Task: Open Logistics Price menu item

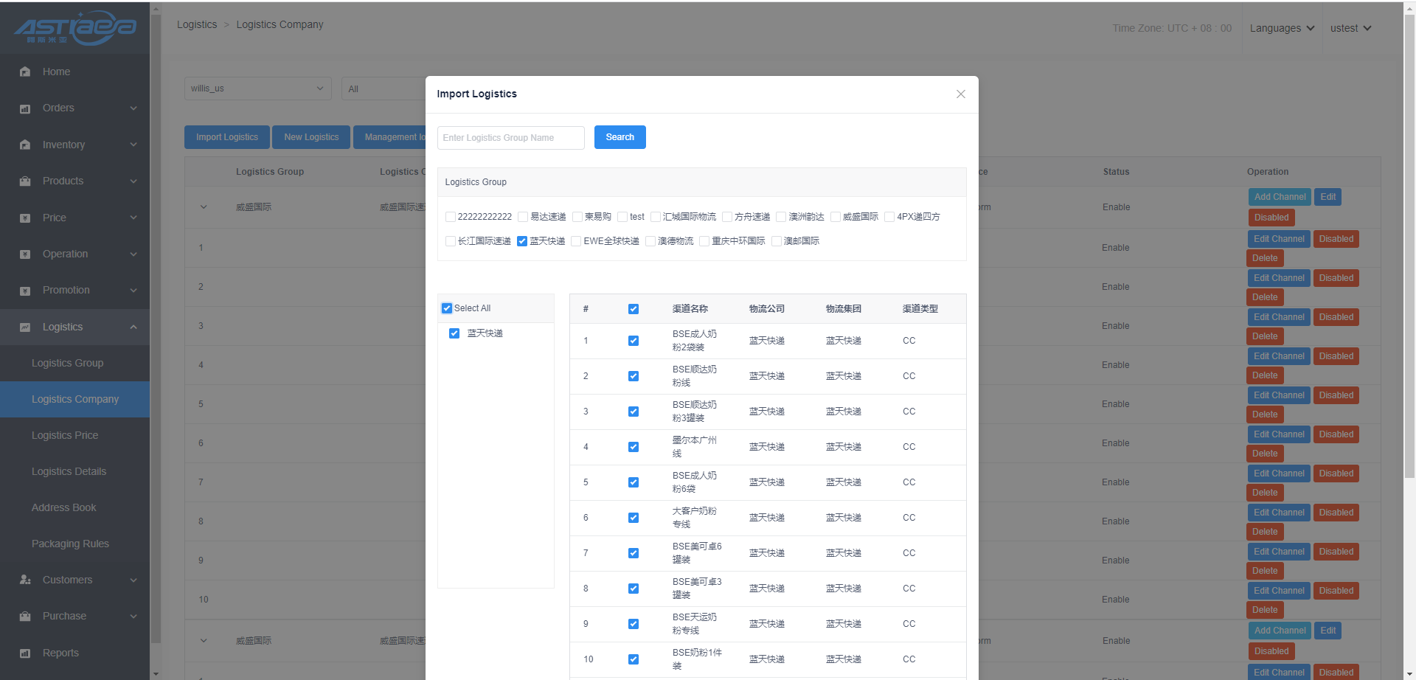Action: [65, 435]
